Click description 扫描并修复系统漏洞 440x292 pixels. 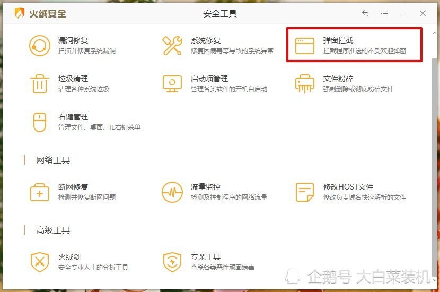click(x=87, y=51)
